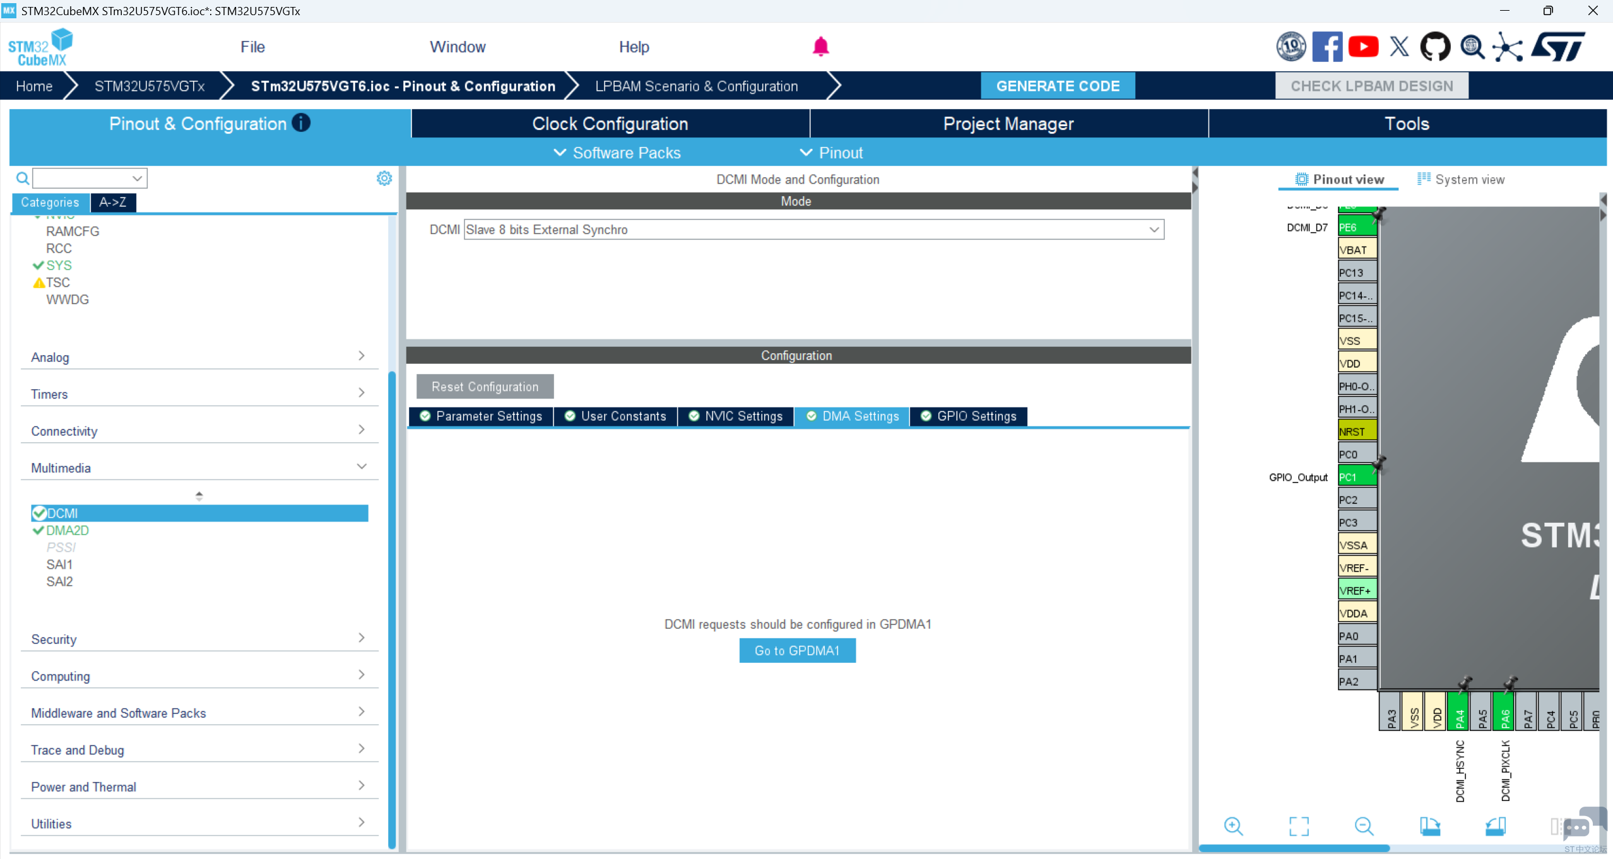Go to Home breadcrumb
Viewport: 1613px width, 859px height.
point(34,86)
